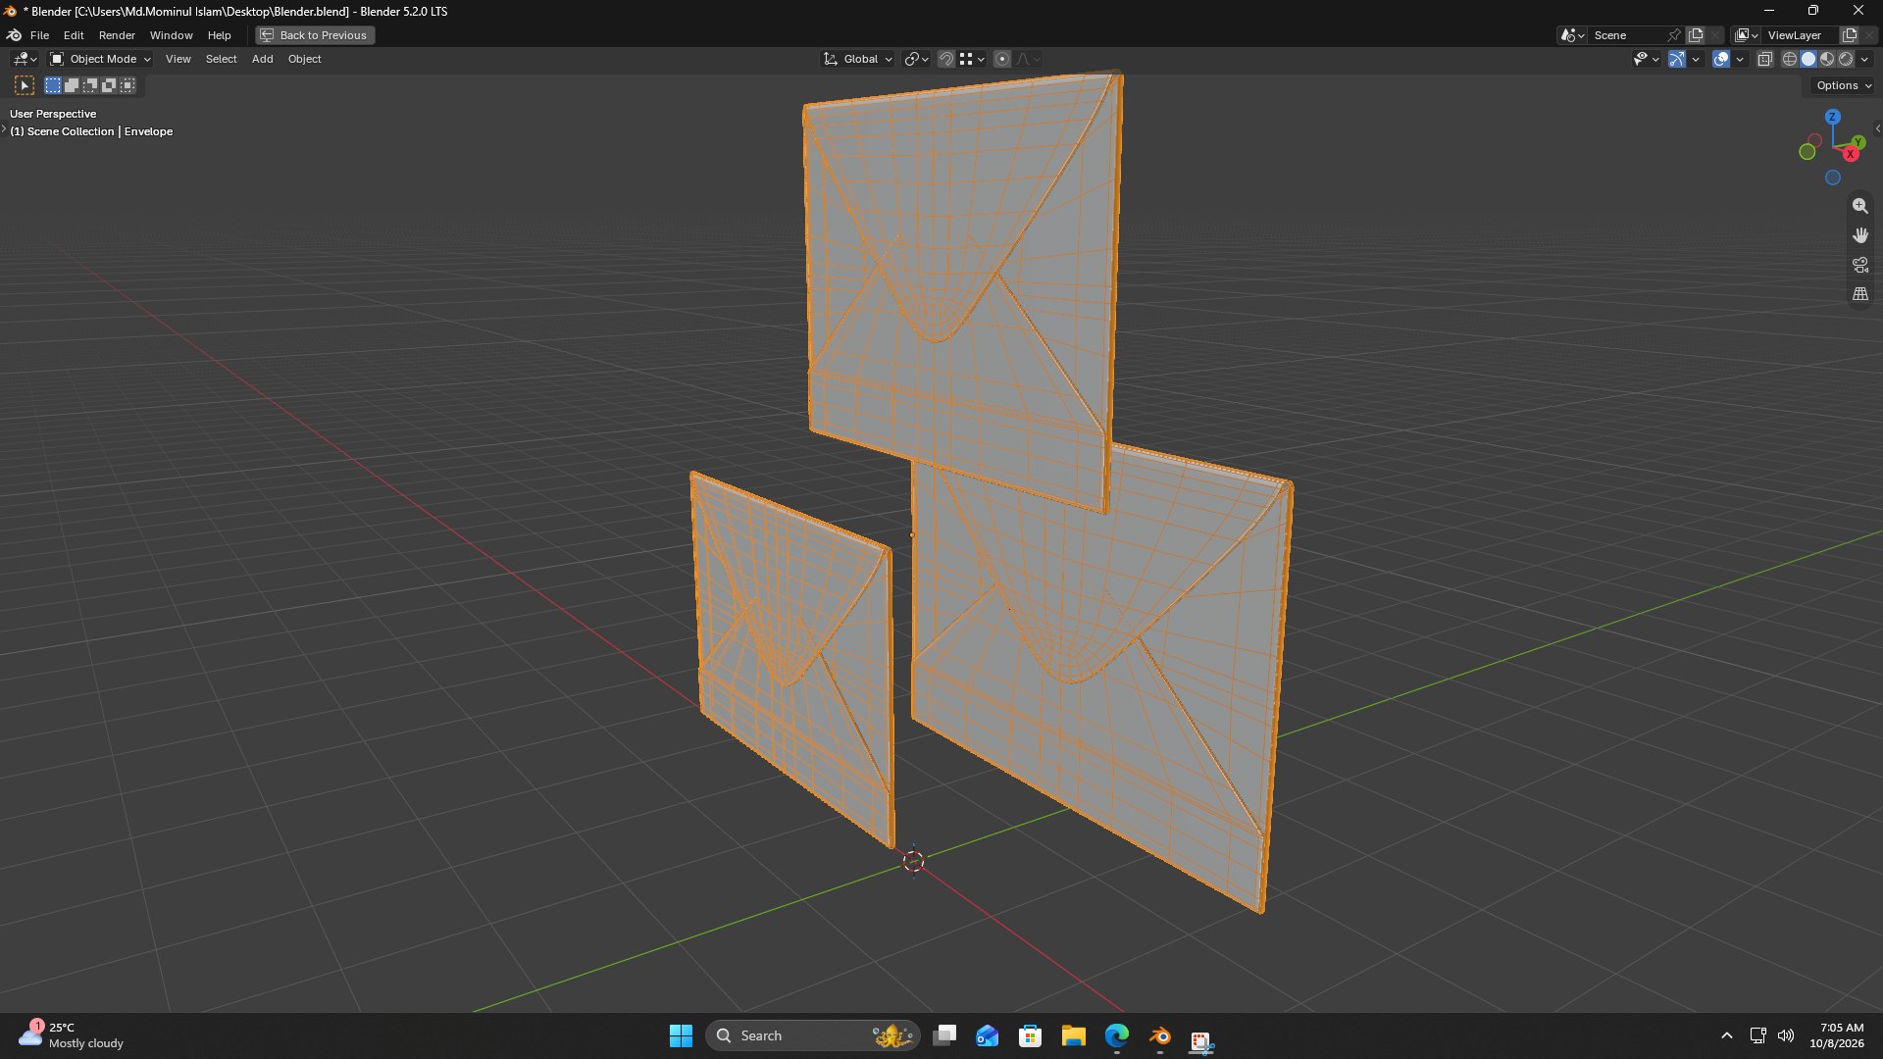Open the editor type dropdown
1883x1059 pixels.
[25, 60]
